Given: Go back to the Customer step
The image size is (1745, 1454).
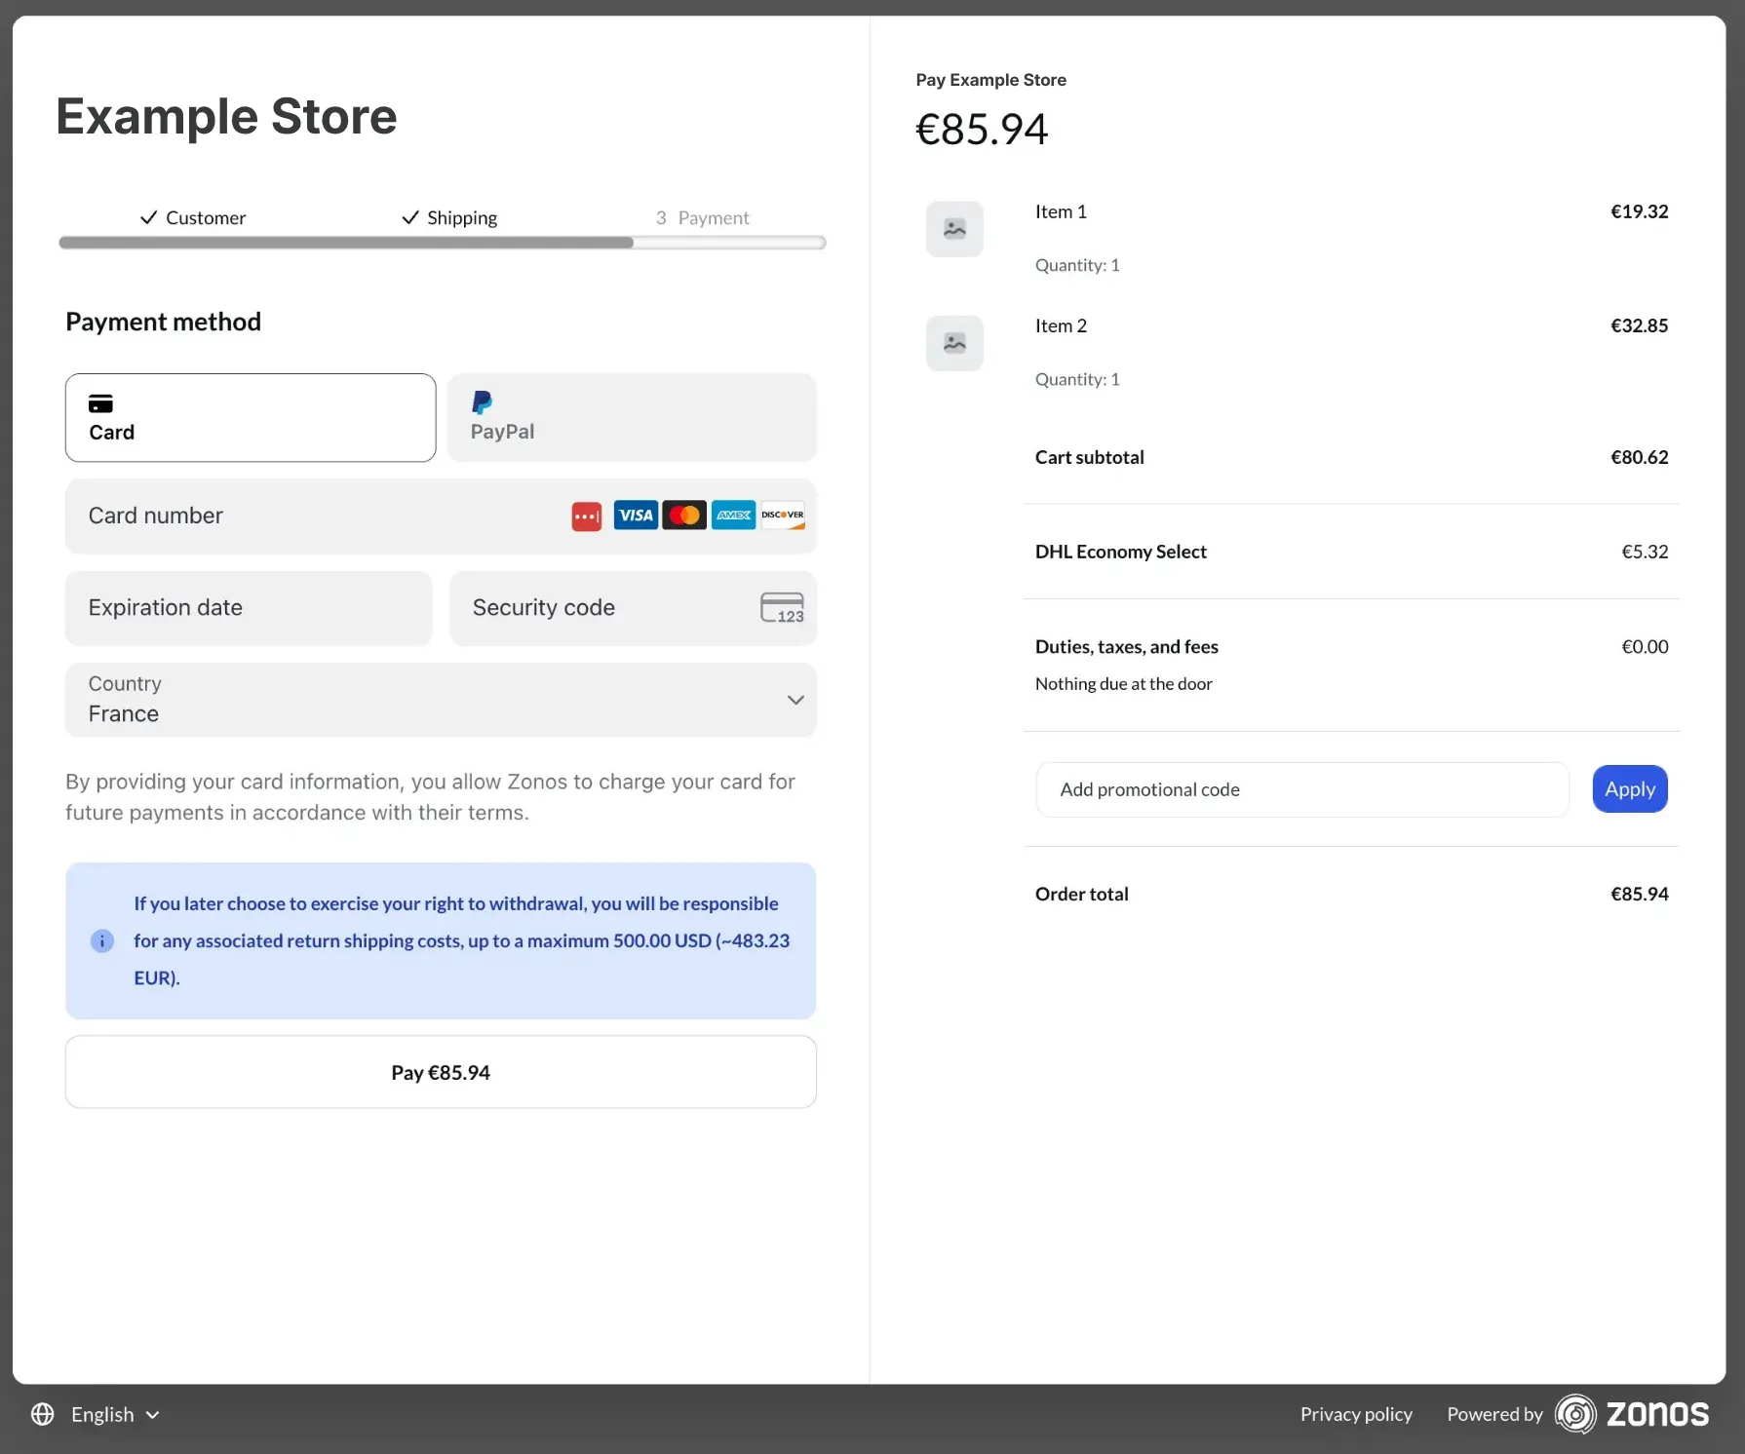Looking at the screenshot, I should [x=193, y=217].
